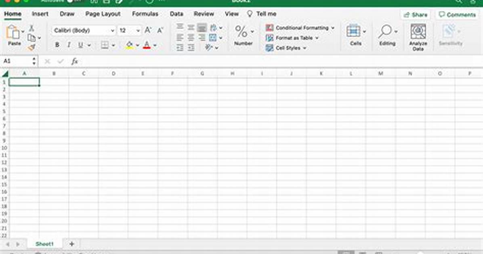Screen dimensions: 483x254
Task: Open the Page Layout tab
Action: point(103,14)
